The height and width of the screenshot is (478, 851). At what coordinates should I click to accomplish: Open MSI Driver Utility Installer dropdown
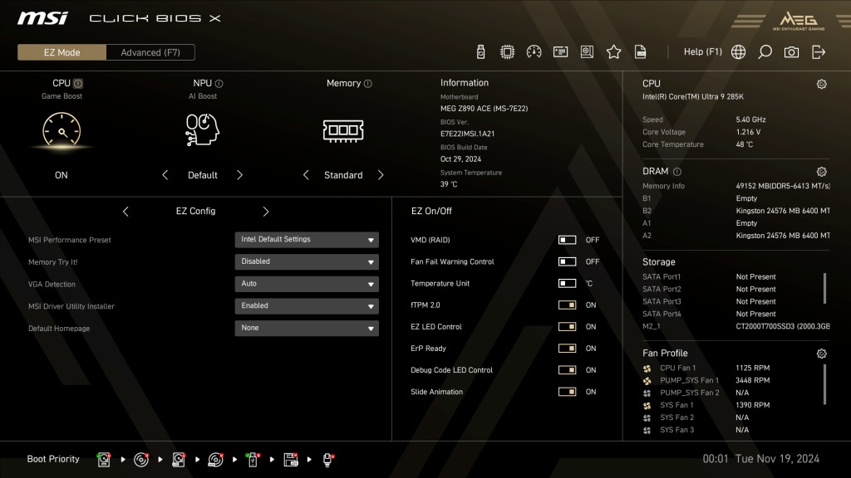(307, 306)
